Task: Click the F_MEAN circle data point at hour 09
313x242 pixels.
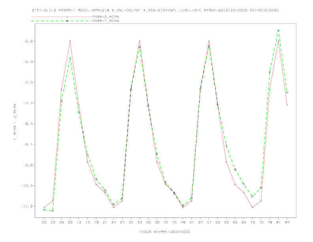Action: pos(70,58)
